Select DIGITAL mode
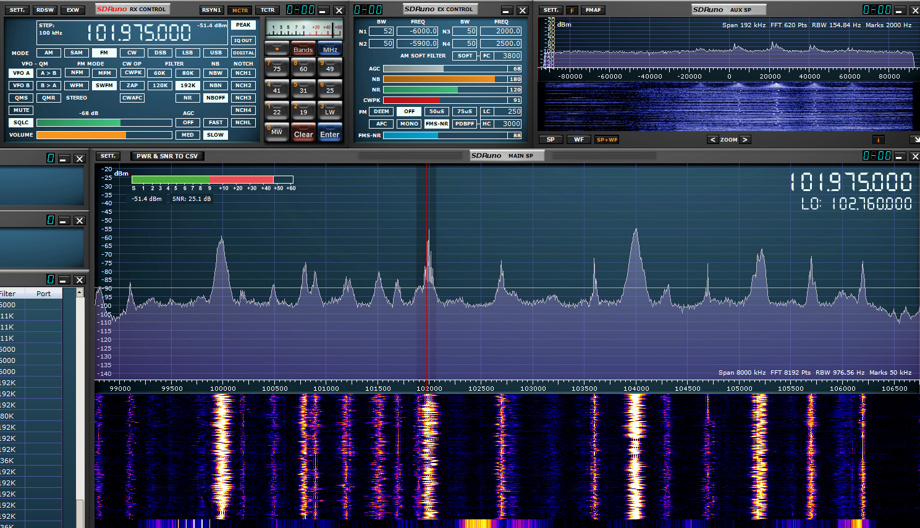The width and height of the screenshot is (920, 528). click(243, 53)
